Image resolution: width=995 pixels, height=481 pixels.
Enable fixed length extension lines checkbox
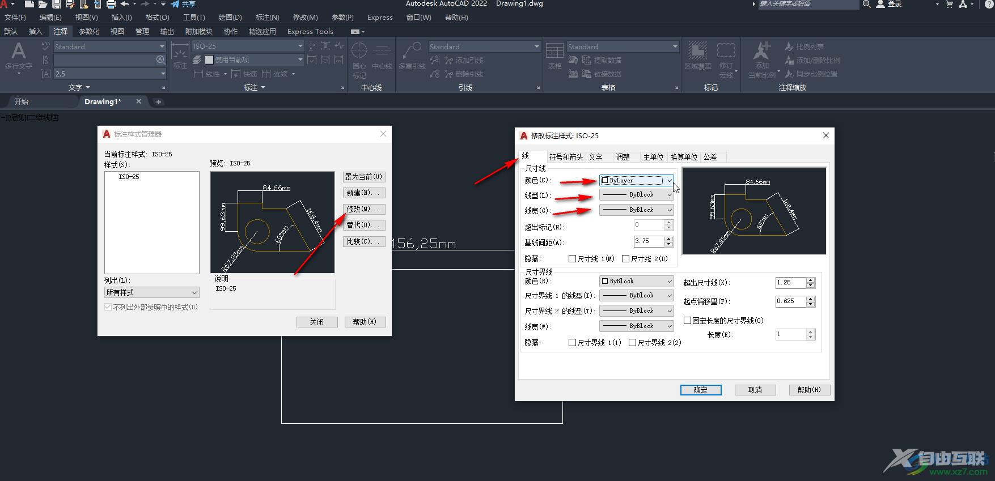pos(687,320)
